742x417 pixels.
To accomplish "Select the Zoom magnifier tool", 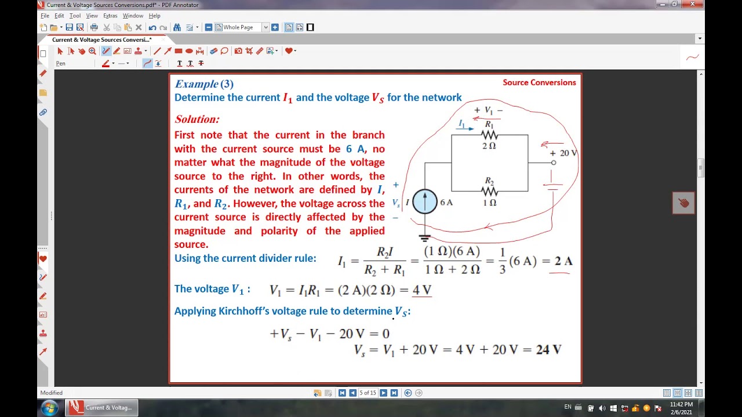I will [x=92, y=51].
